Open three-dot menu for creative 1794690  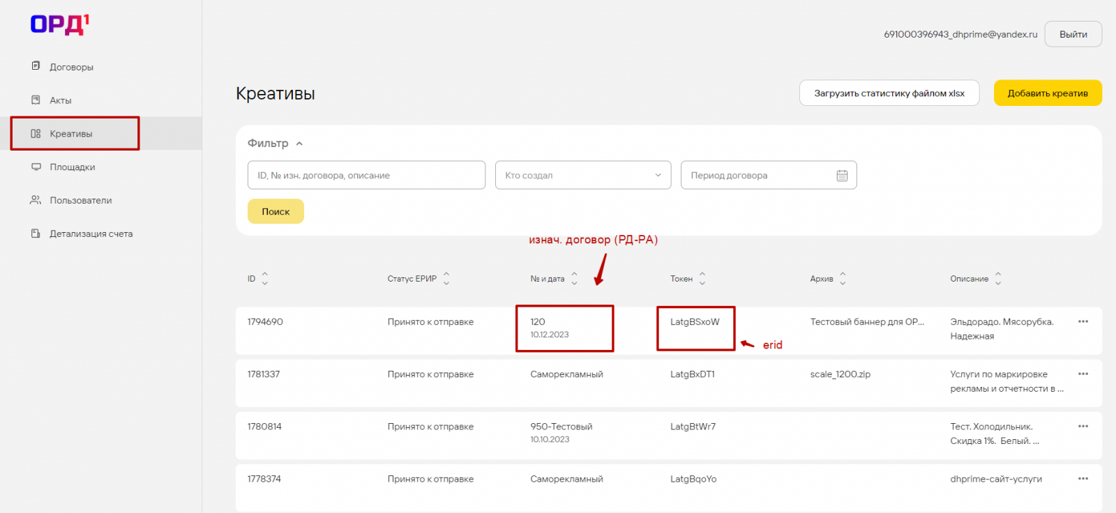[x=1083, y=321]
